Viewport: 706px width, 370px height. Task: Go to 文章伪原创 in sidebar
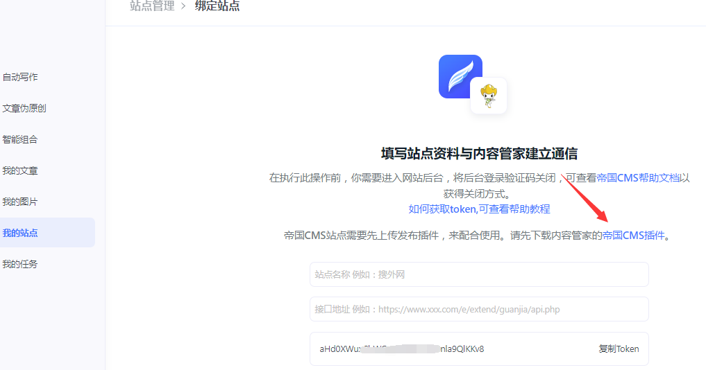click(24, 108)
